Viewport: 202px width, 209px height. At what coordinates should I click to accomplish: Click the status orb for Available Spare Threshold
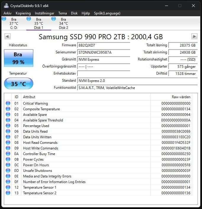coord(8,120)
